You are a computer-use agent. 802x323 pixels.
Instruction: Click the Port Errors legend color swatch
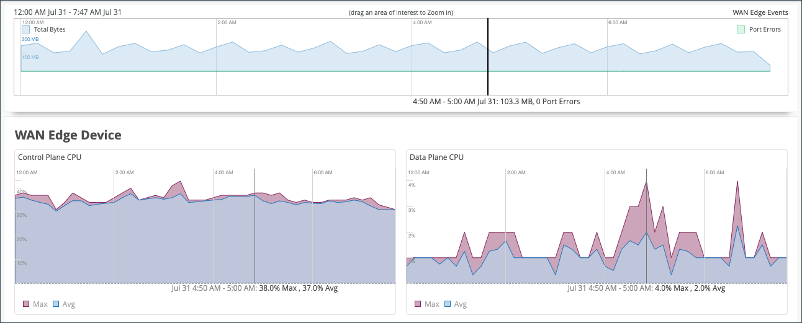(741, 29)
